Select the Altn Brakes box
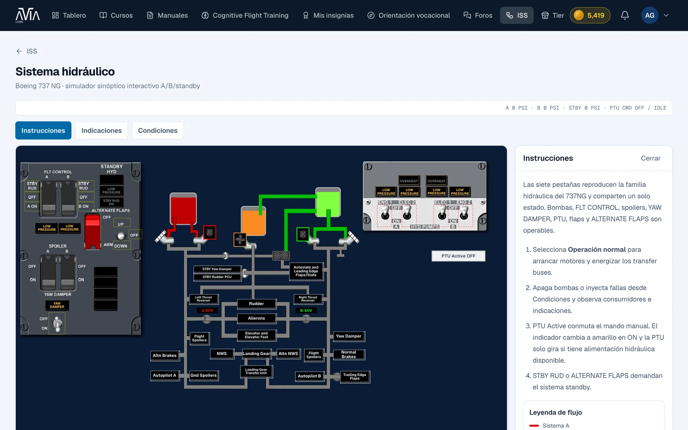 point(165,355)
